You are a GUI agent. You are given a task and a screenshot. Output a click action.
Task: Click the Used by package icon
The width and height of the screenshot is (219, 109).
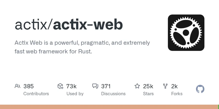pyautogui.click(x=60, y=86)
